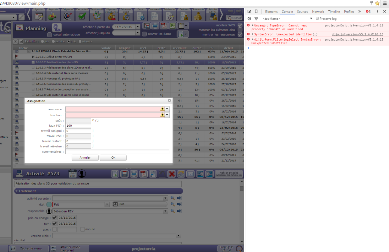Image resolution: width=389 pixels, height=252 pixels.
Task: Switch to the Profiles tab
Action: coord(349,11)
